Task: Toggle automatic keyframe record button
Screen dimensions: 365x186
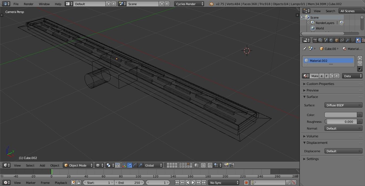Action: (246, 182)
